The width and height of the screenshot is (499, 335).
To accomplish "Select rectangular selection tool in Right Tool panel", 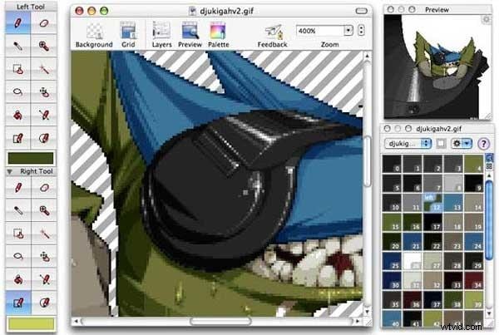I will click(x=18, y=234).
